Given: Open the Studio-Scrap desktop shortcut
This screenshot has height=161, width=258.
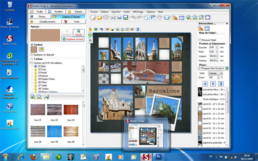Looking at the screenshot, I should (10, 40).
